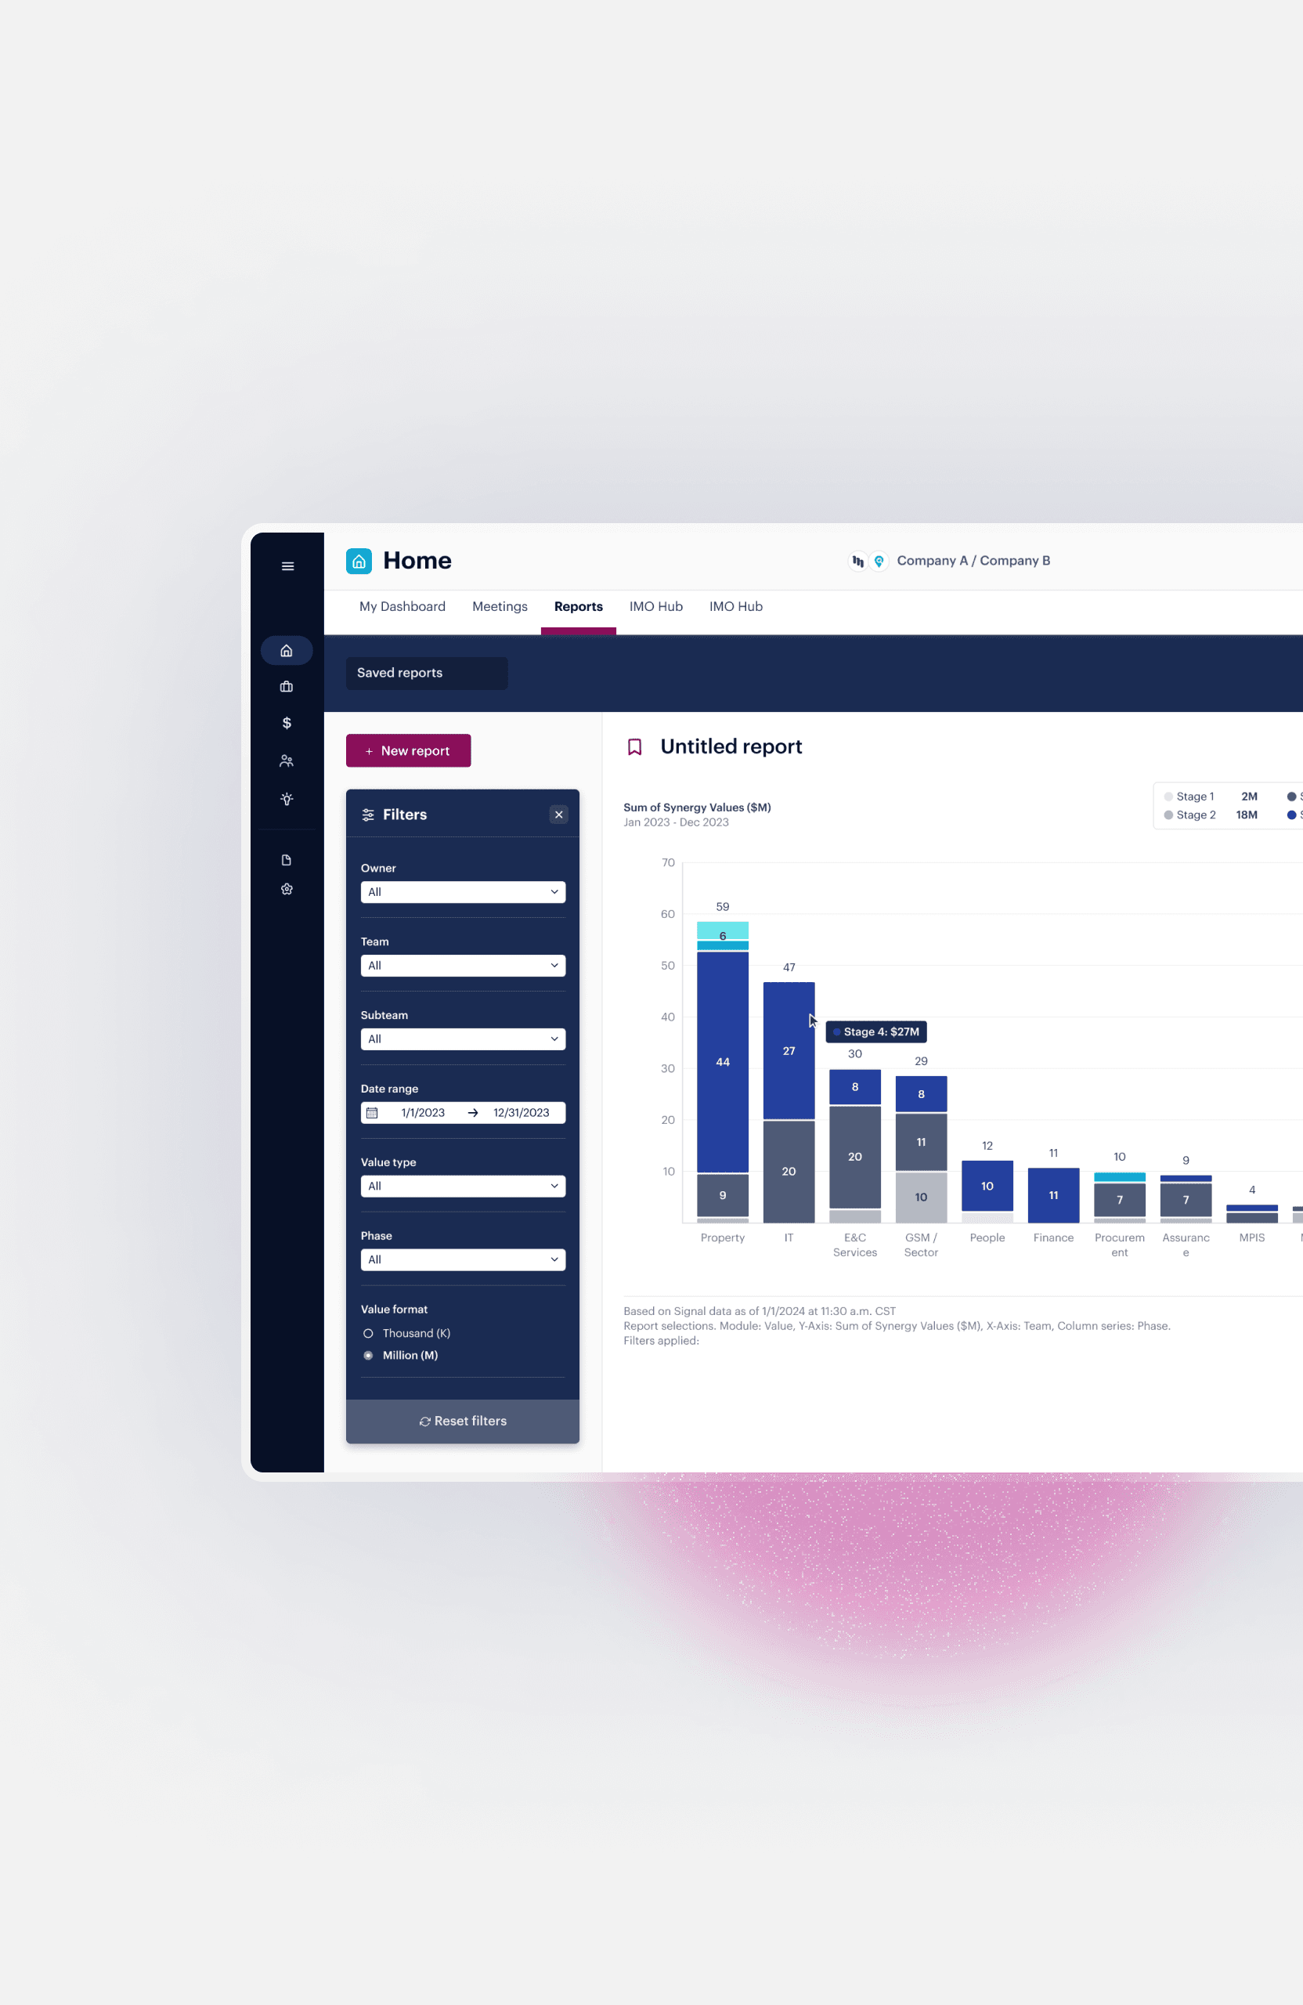This screenshot has width=1303, height=2005.
Task: Click IT bar's gray 20 segment
Action: pyautogui.click(x=789, y=1172)
